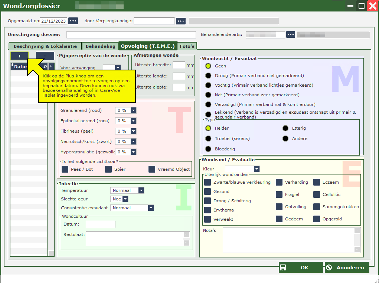This screenshot has width=379, height=283.
Task: Check the Pees / Bot checkbox
Action: tap(65, 169)
